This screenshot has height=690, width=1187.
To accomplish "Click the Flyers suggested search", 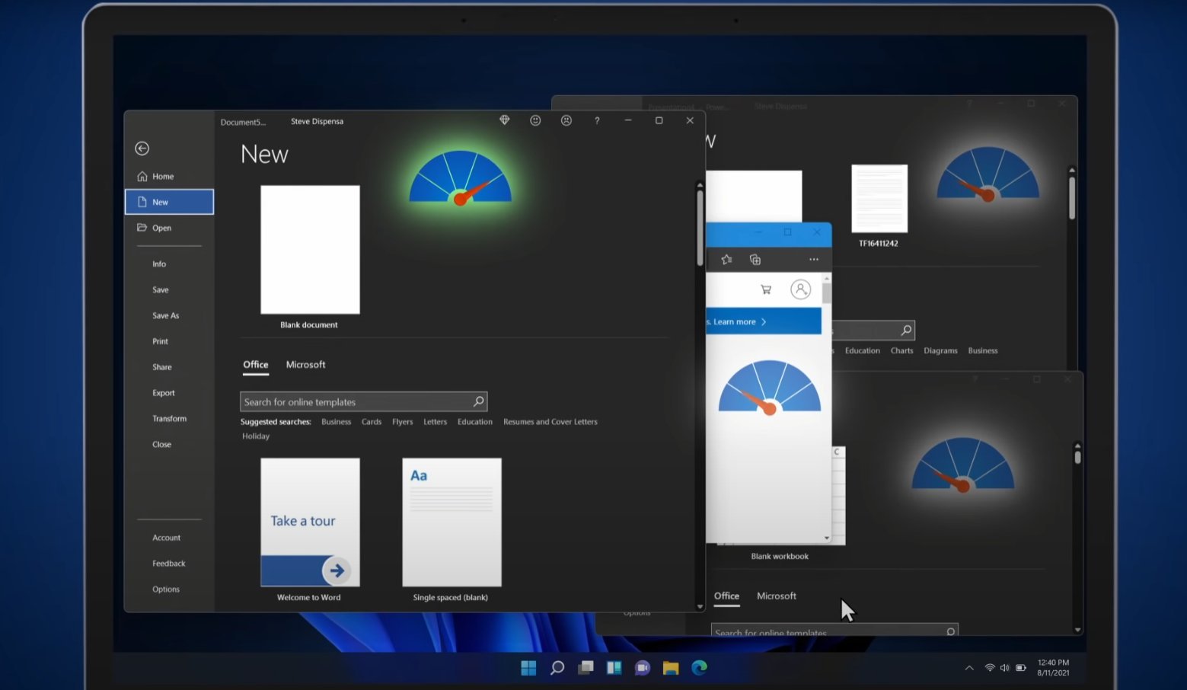I will coord(403,422).
